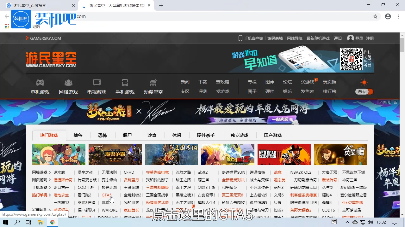Click the 网络游戏 people icon
This screenshot has width=405, height=227.
coord(68,82)
